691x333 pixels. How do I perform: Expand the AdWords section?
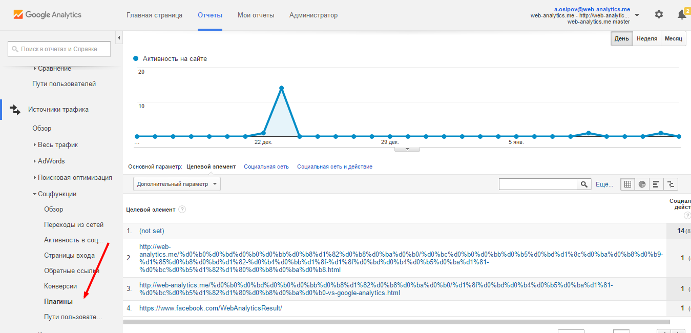click(35, 161)
